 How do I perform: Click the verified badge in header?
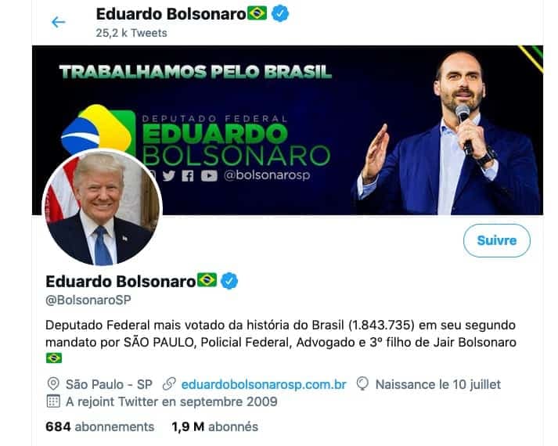(280, 13)
